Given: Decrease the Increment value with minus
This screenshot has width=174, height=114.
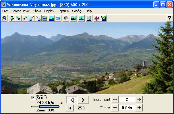Looking at the screenshot, I should [x=115, y=99].
